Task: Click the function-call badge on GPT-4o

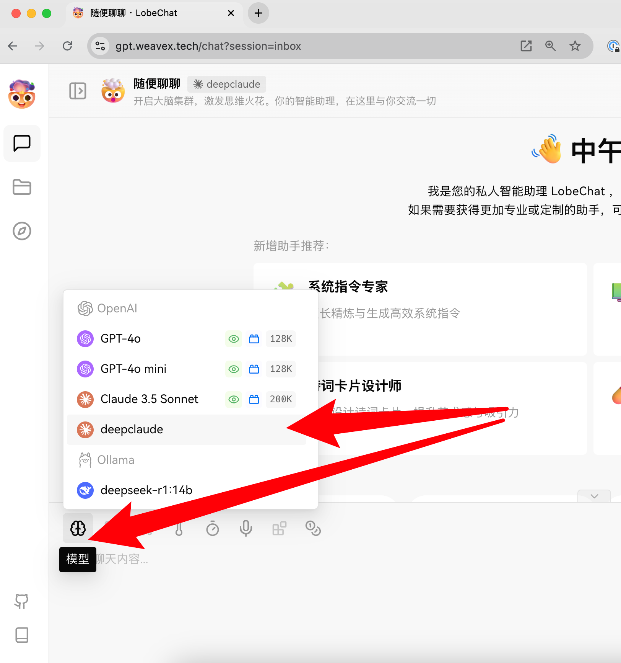Action: (254, 339)
